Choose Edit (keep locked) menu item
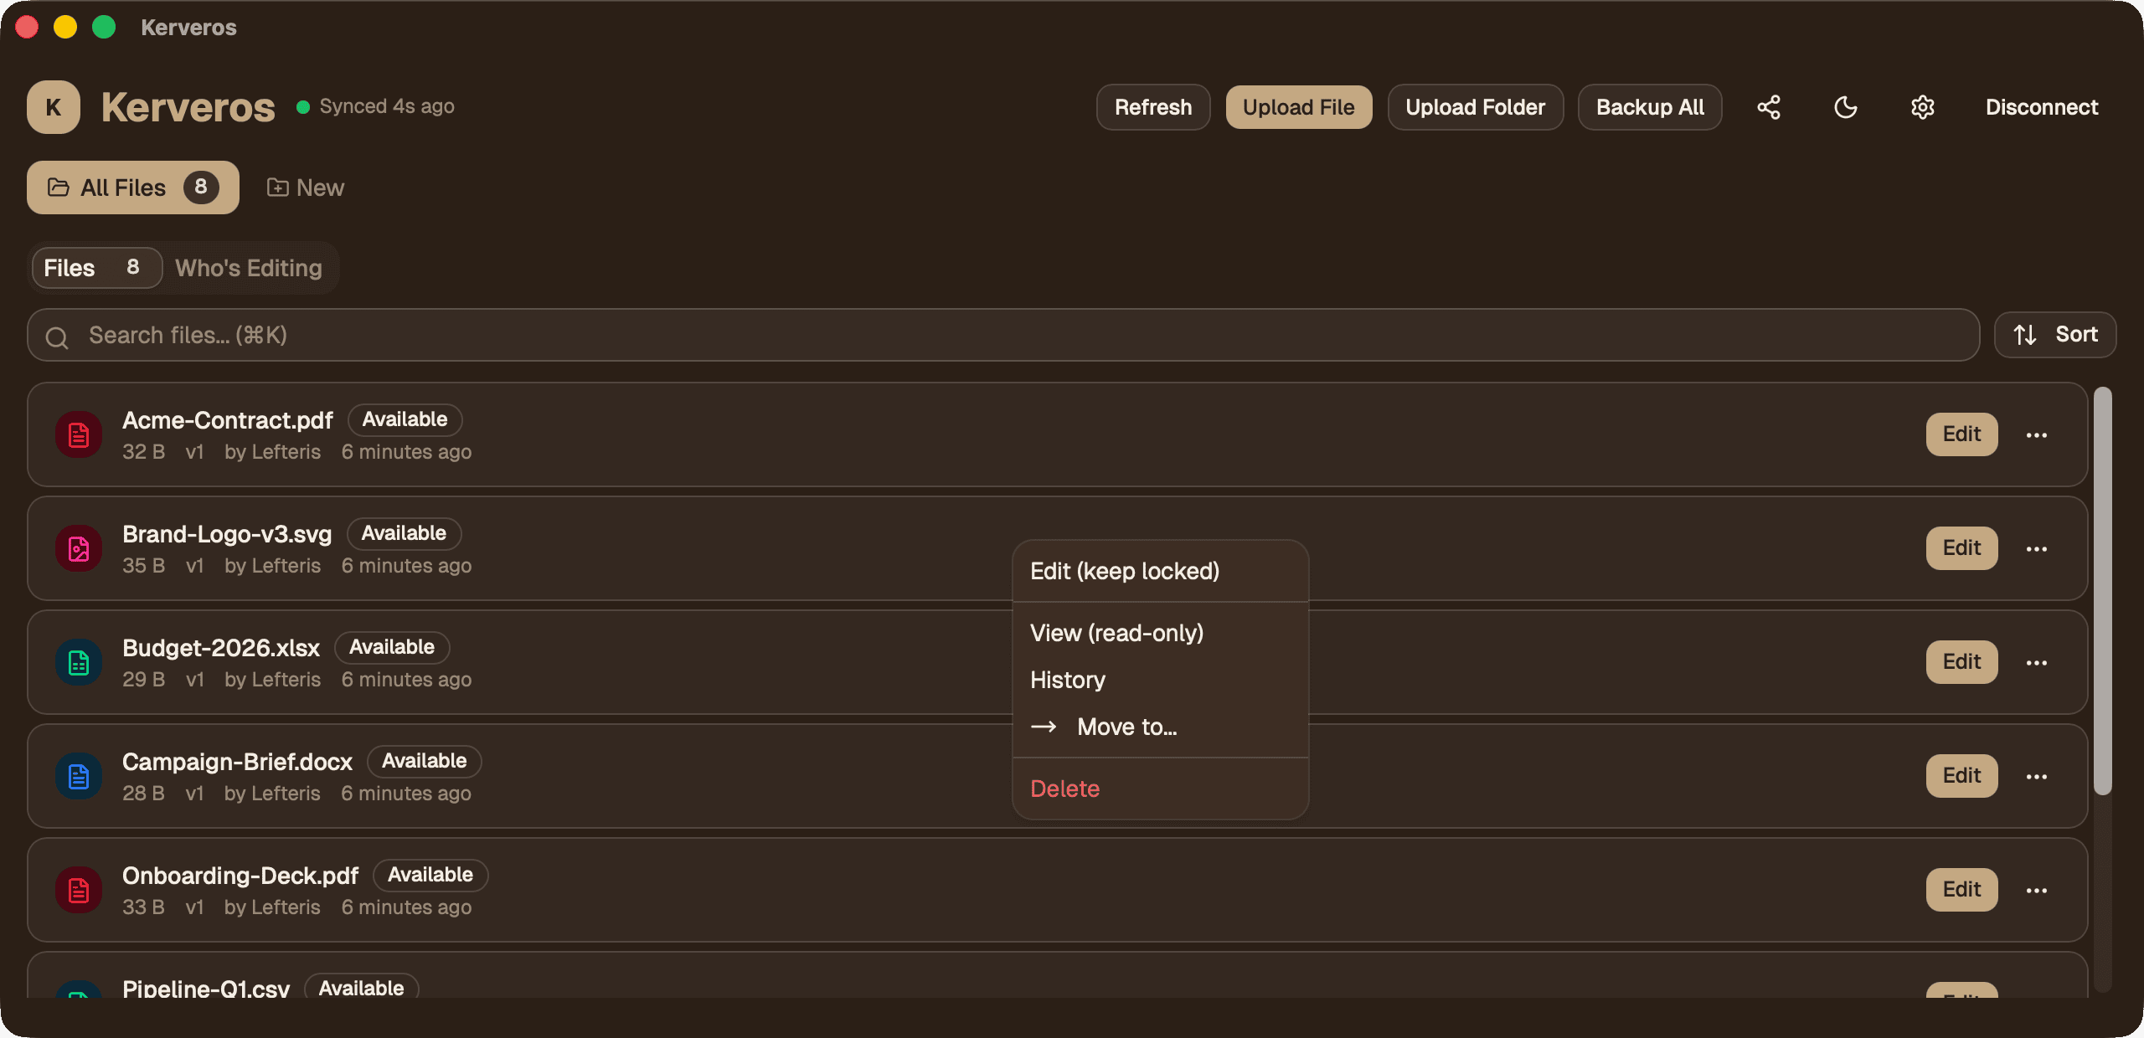This screenshot has height=1038, width=2144. click(1161, 571)
